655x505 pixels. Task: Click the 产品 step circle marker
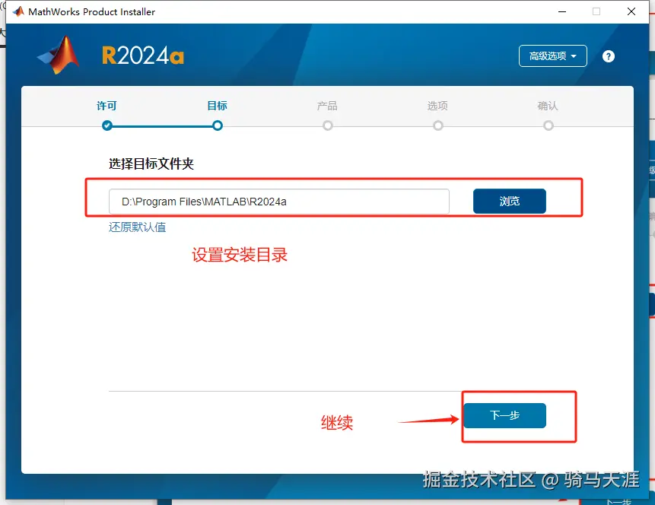(328, 125)
